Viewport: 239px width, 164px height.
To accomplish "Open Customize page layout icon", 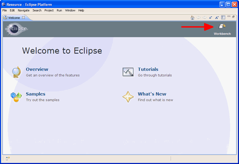I will pyautogui.click(x=223, y=17).
